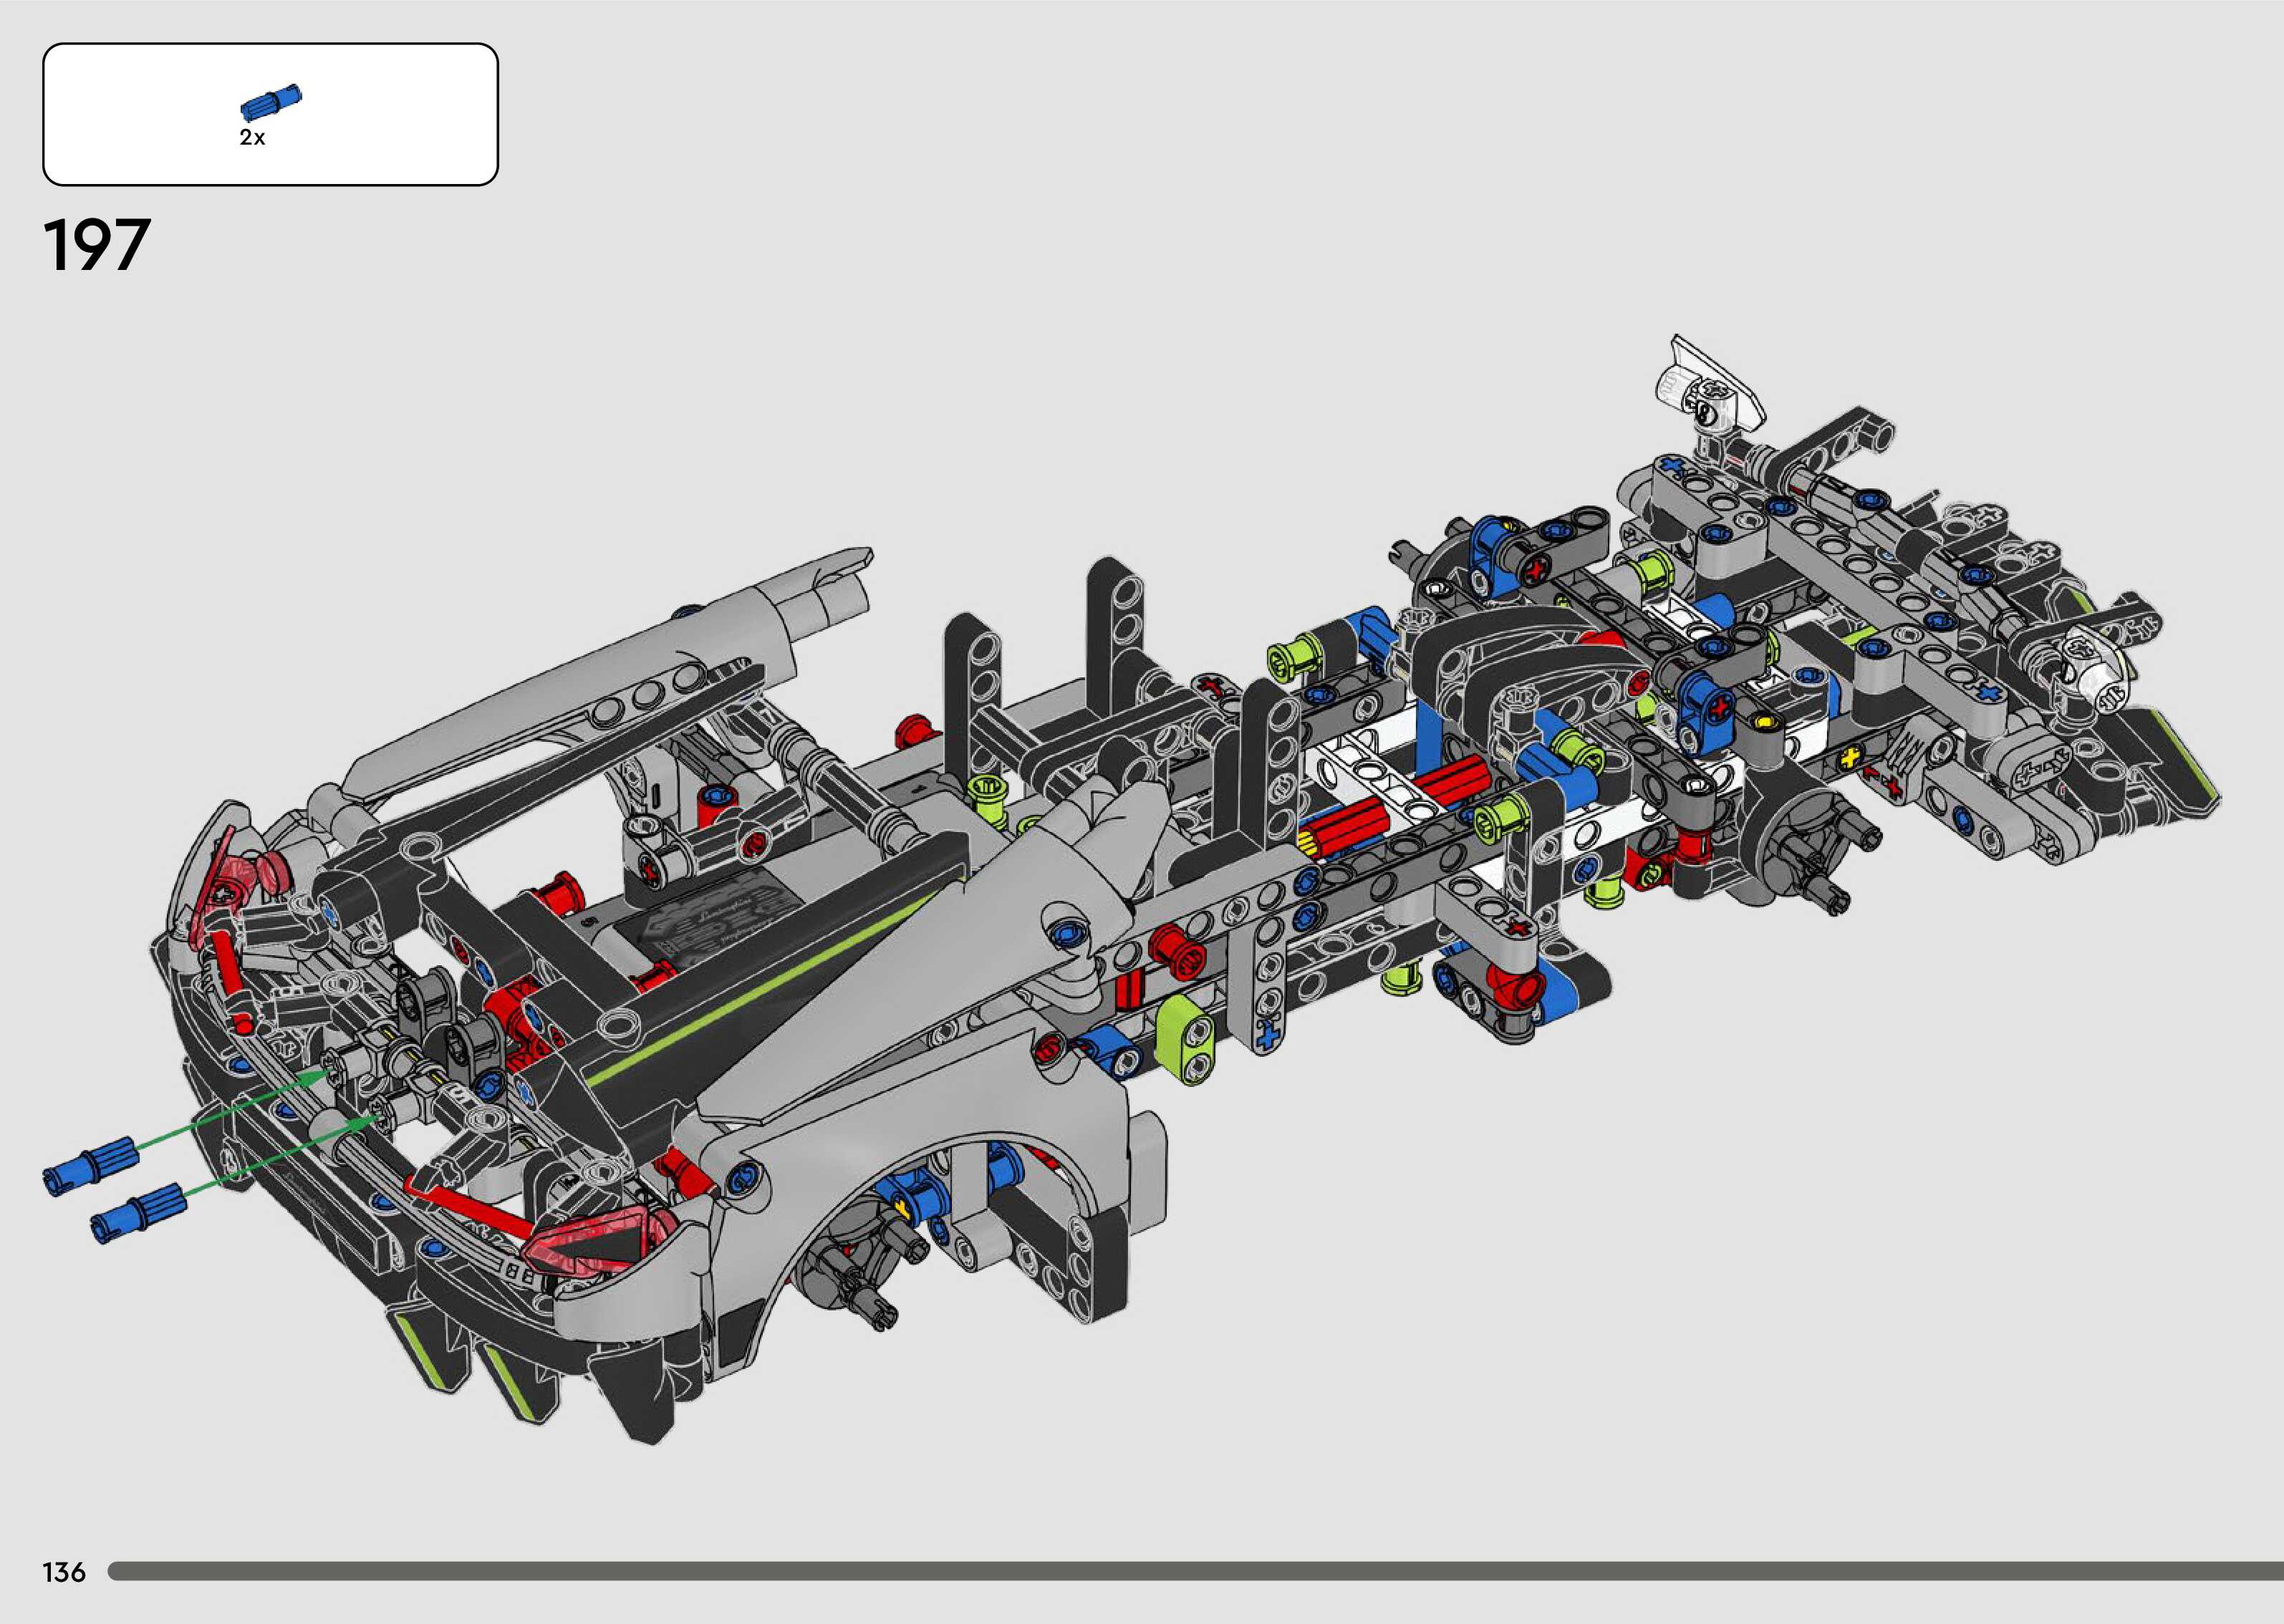The width and height of the screenshot is (2284, 1624).
Task: Click the blue pin in parts box
Action: [x=271, y=103]
